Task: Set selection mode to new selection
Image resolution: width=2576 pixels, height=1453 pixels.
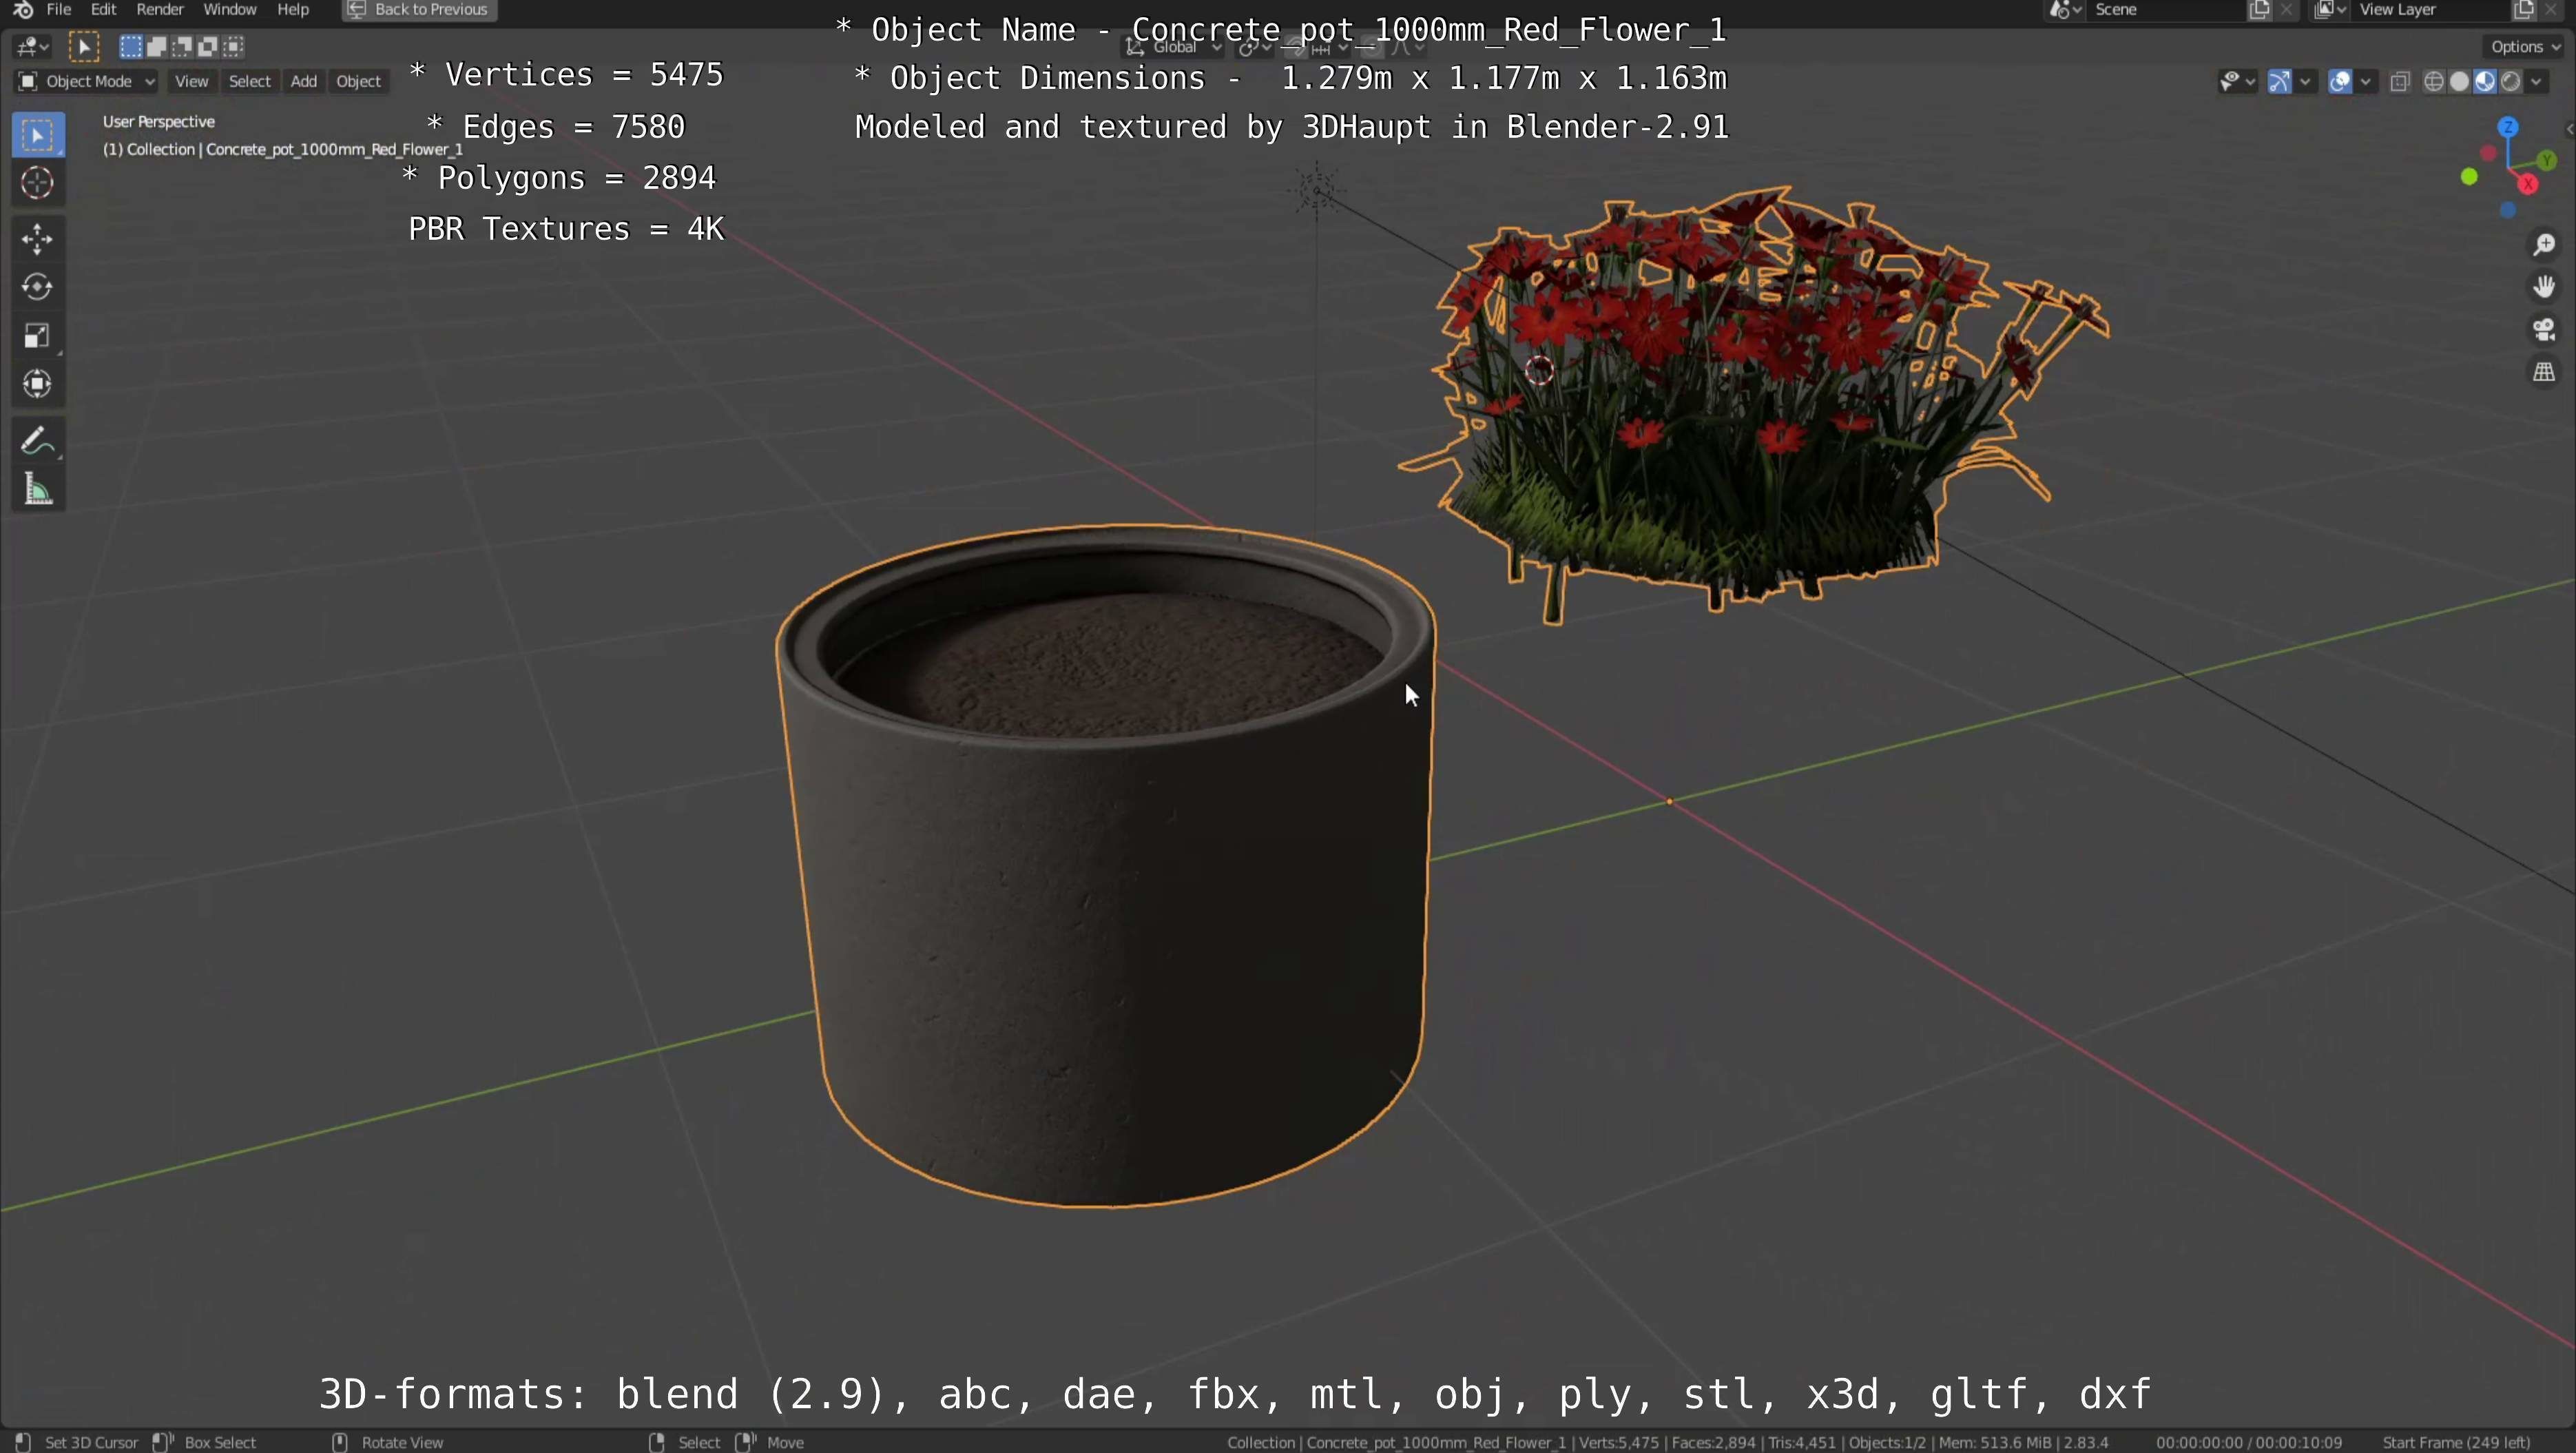Action: (130, 46)
